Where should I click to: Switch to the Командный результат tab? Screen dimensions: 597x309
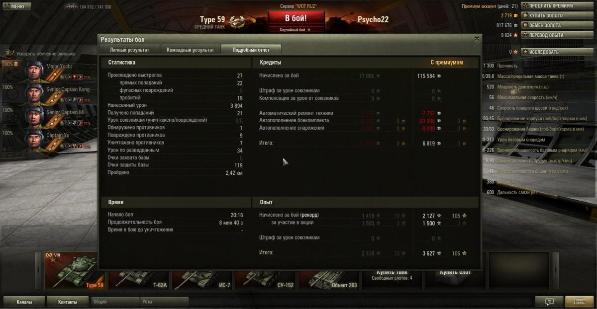click(x=191, y=50)
